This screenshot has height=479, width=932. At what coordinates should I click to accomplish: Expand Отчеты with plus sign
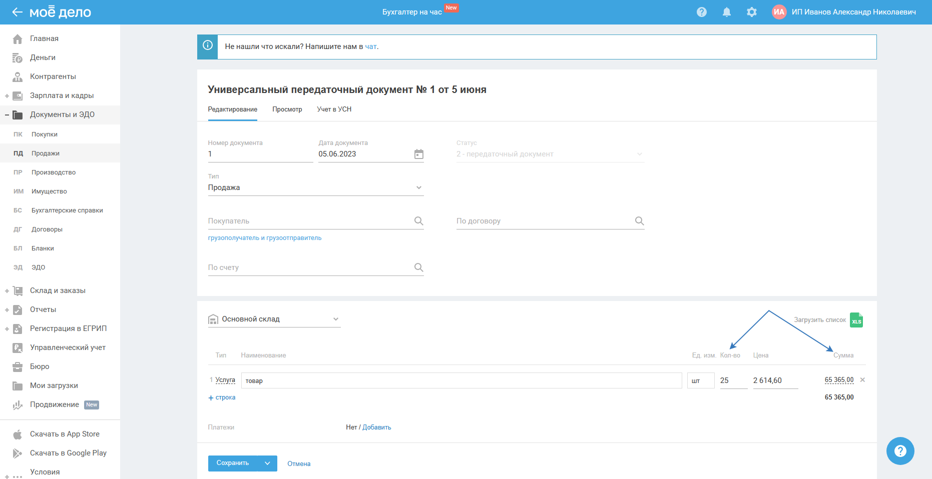pos(7,310)
